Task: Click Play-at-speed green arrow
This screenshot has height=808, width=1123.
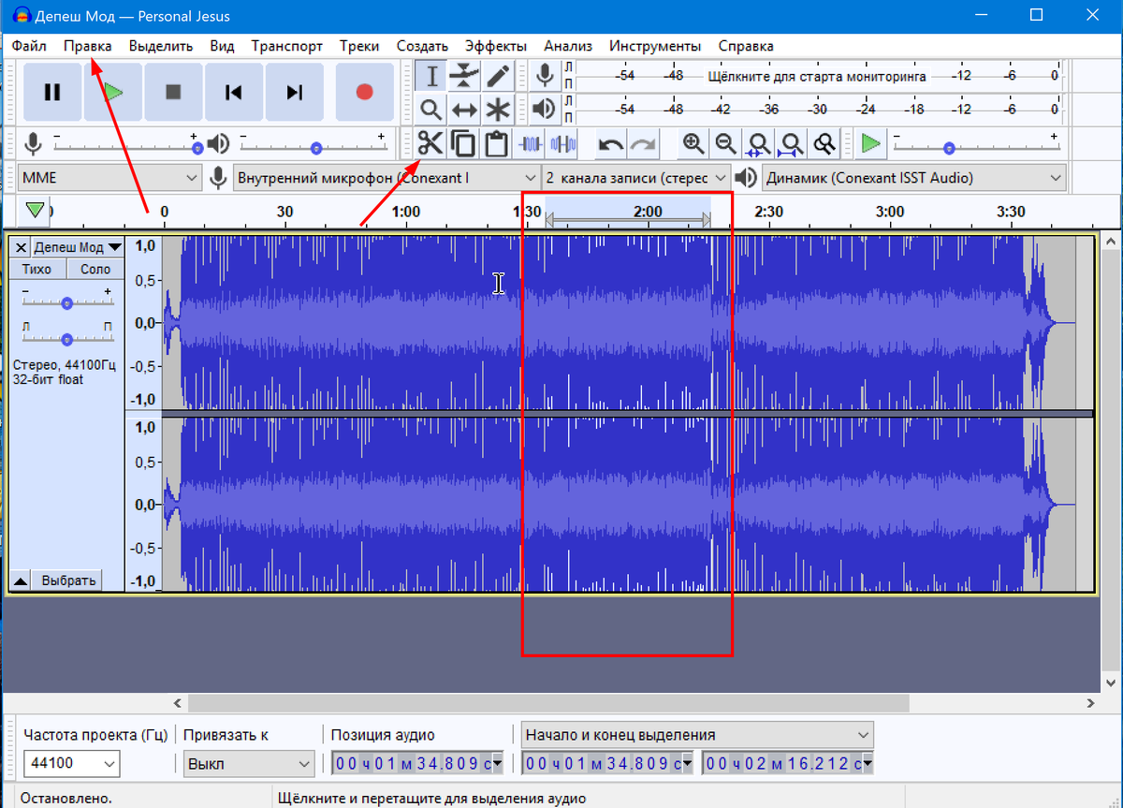Action: 871,144
